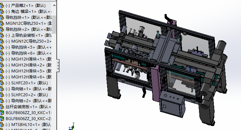Click part icon beside MGN12C导轨250<1>

click(x=2, y=23)
